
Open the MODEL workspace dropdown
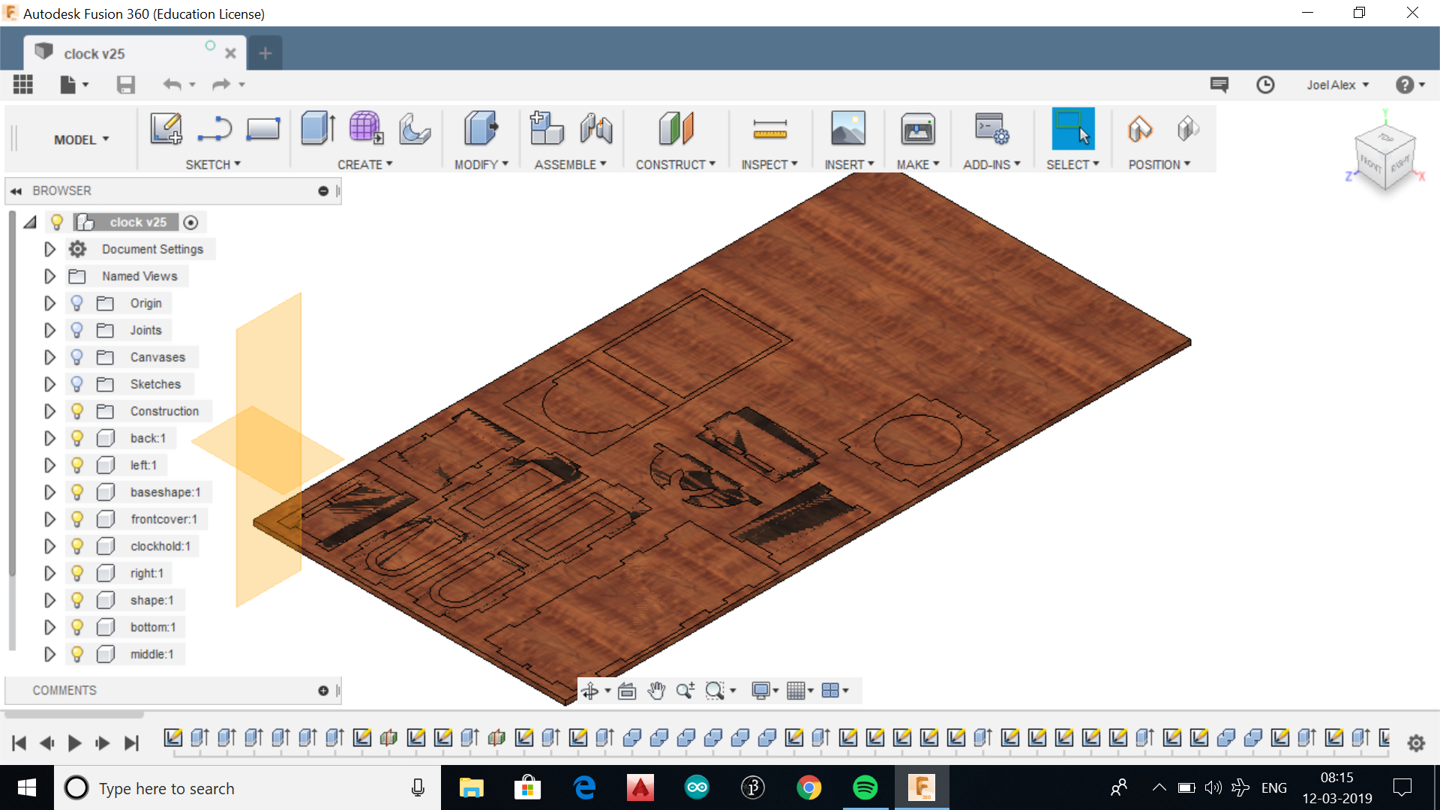[81, 139]
